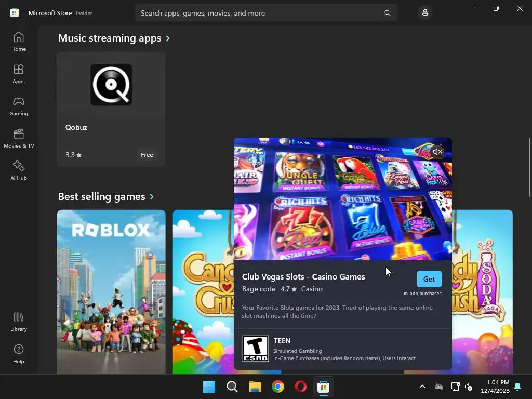
Task: Open Windows Search from the taskbar
Action: coord(232,387)
